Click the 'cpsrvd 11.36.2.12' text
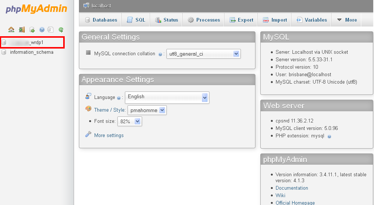 [294, 121]
